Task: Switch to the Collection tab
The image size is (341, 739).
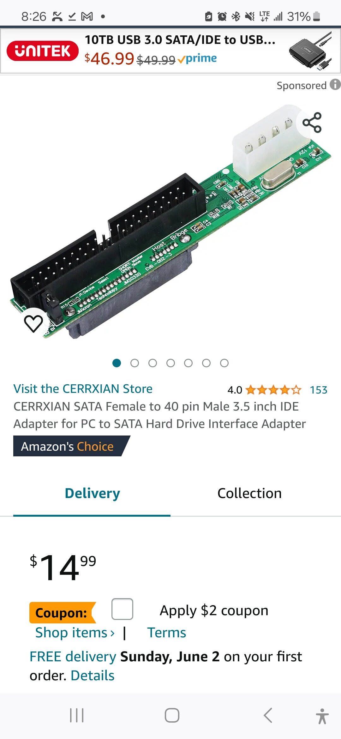Action: [249, 493]
